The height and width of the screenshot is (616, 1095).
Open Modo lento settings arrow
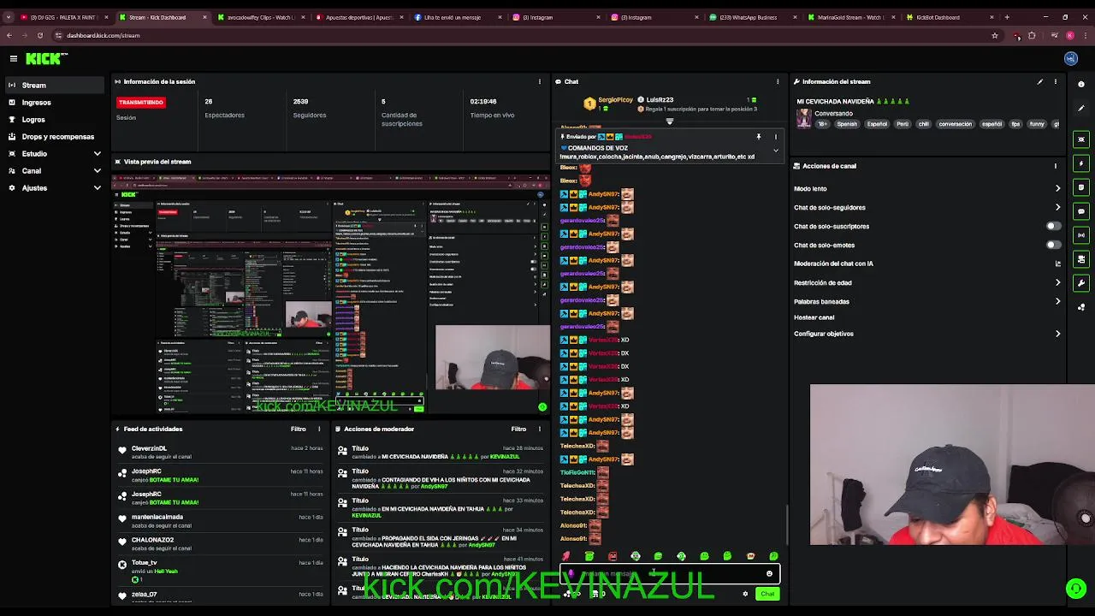click(x=1058, y=188)
